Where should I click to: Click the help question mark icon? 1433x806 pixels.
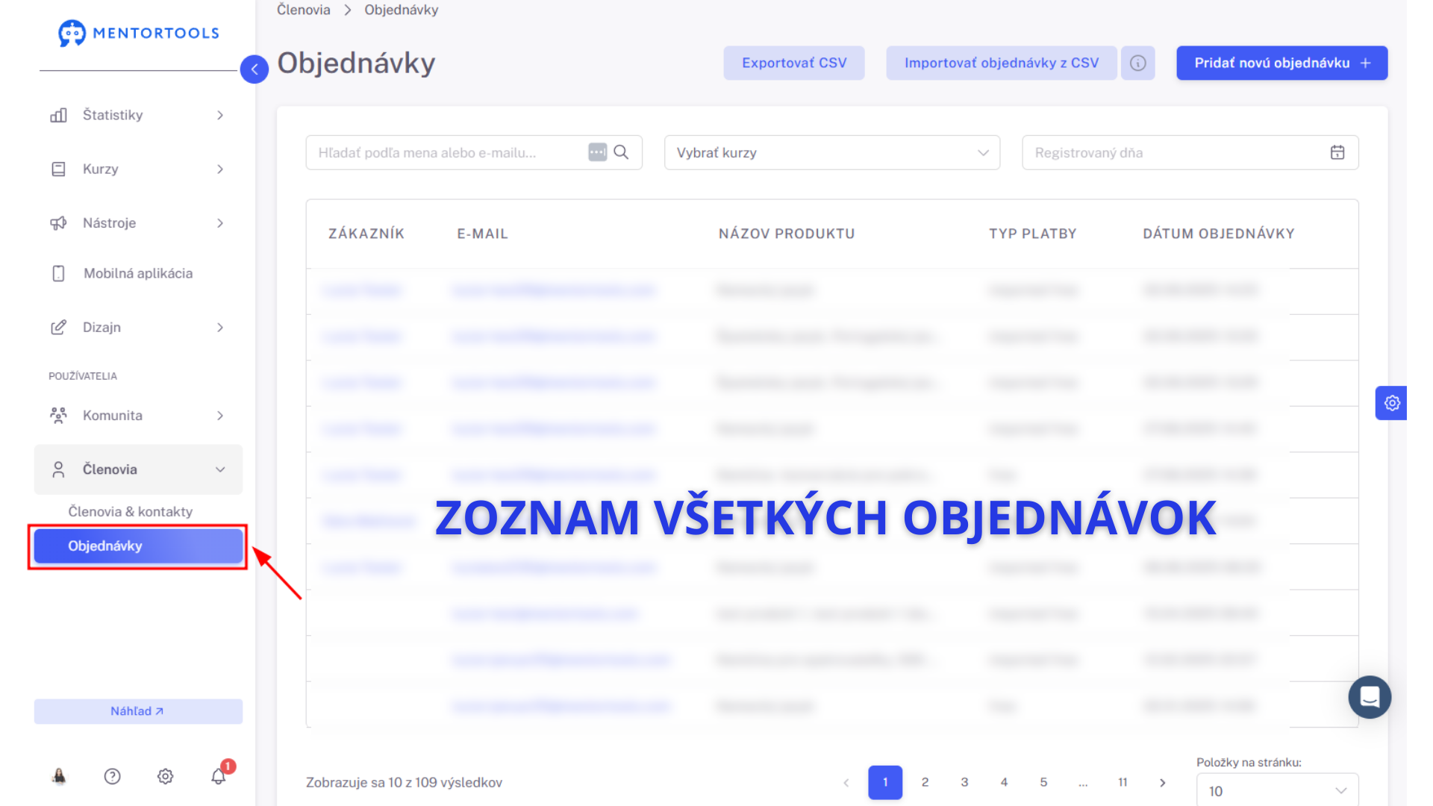tap(112, 776)
